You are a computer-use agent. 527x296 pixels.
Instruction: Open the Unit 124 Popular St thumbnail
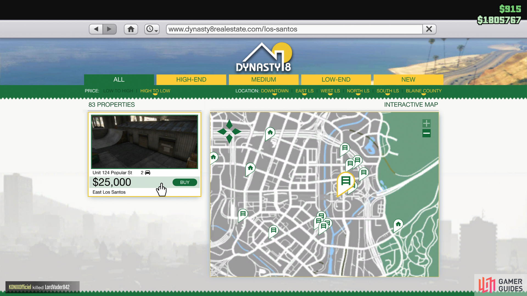pyautogui.click(x=144, y=142)
